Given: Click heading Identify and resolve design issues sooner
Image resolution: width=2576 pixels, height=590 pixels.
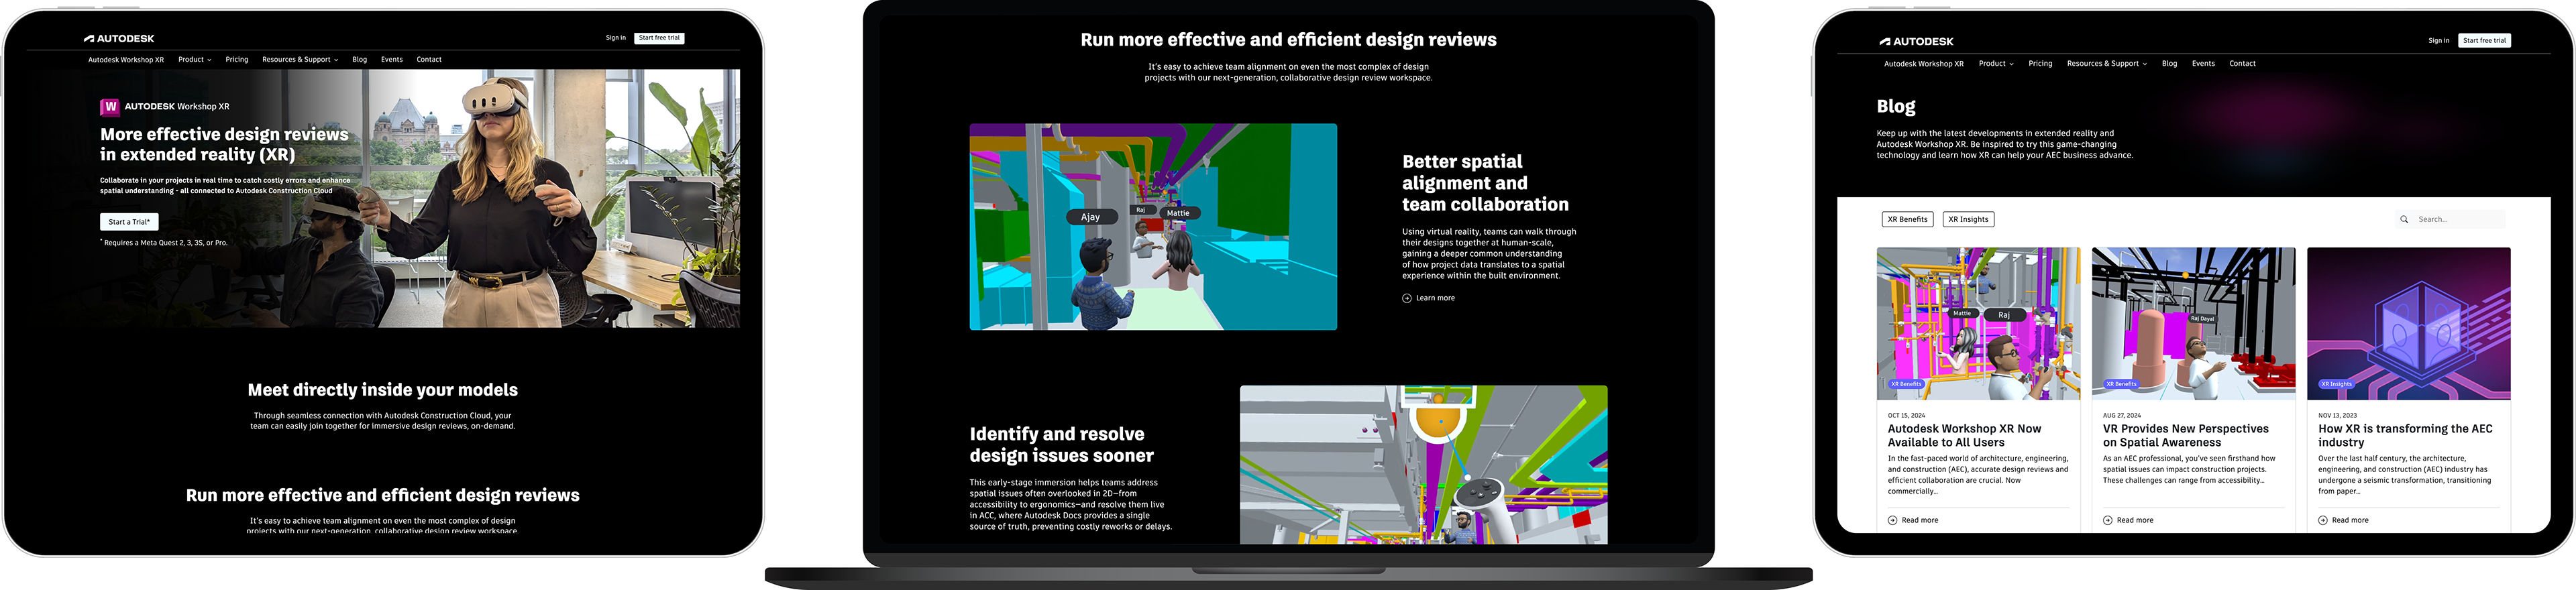Looking at the screenshot, I should coord(1061,445).
